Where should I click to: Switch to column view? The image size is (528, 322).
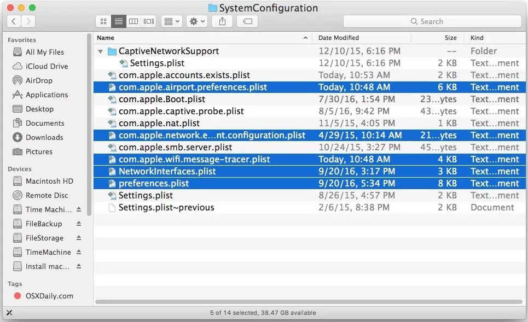pyautogui.click(x=134, y=21)
